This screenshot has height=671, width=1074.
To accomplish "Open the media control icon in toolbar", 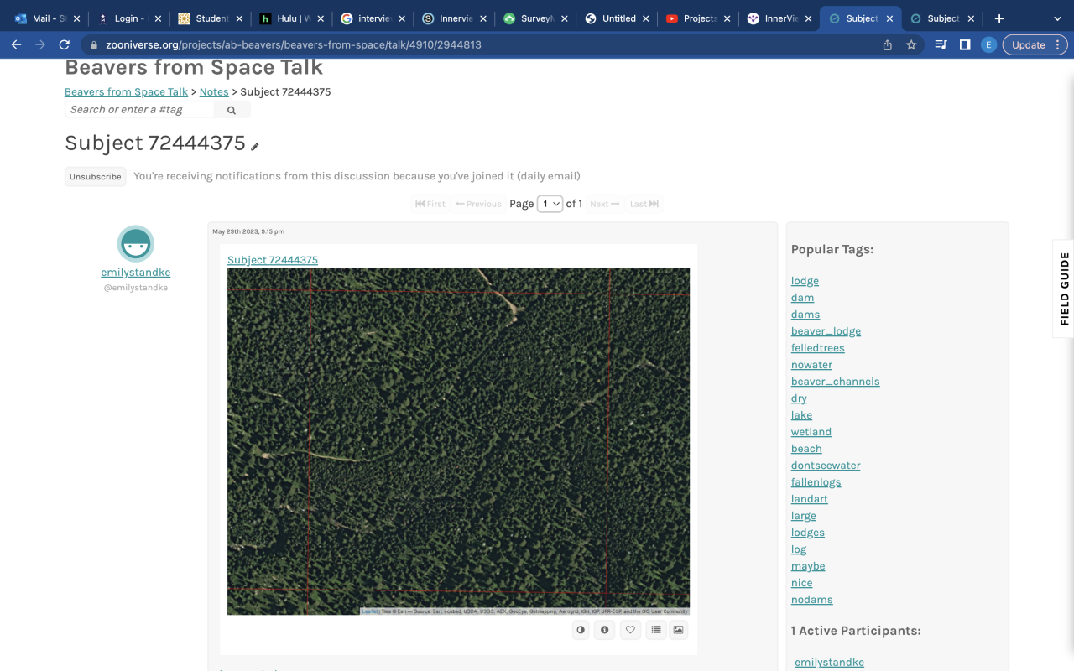I will (941, 45).
